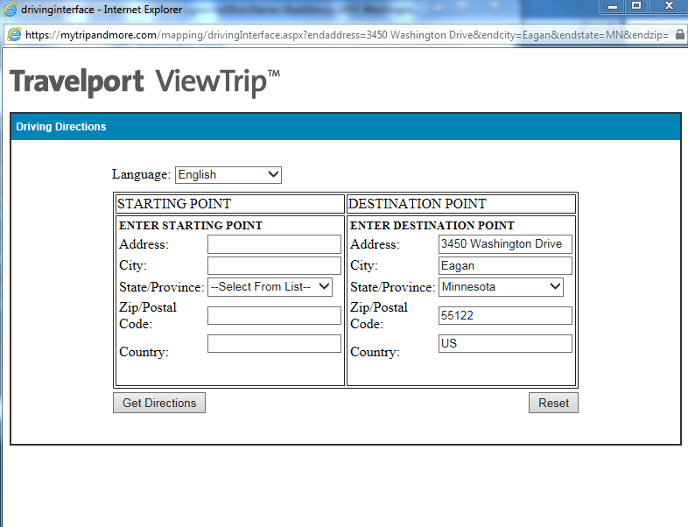Minimize the Internet Explorer window
Viewport: 688px width, 527px height.
613,7
